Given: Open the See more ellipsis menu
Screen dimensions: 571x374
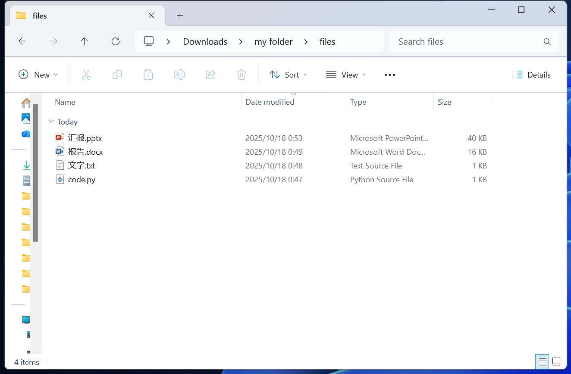Looking at the screenshot, I should (390, 75).
